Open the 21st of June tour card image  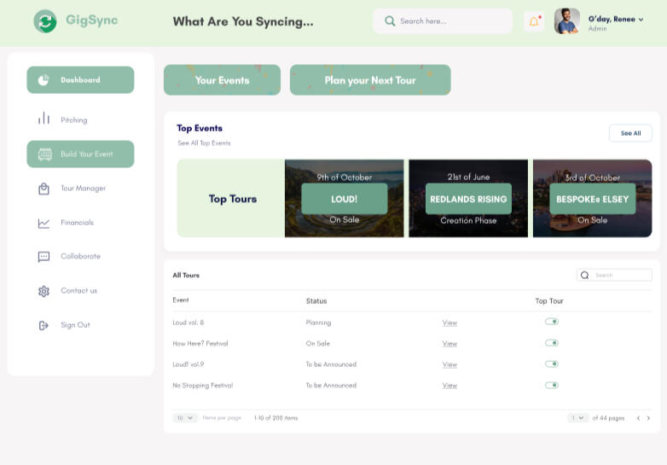468,198
